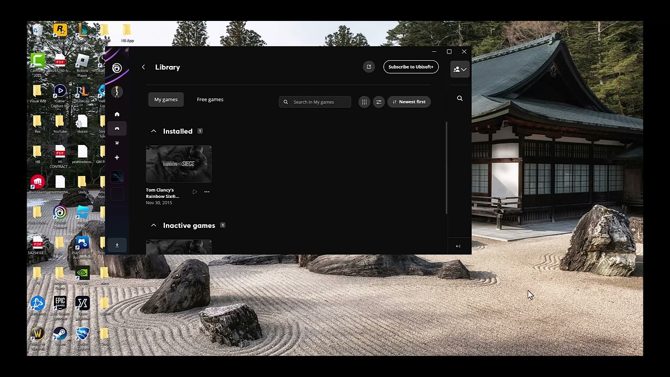
Task: Open the friends panel dropdown
Action: coord(460,69)
